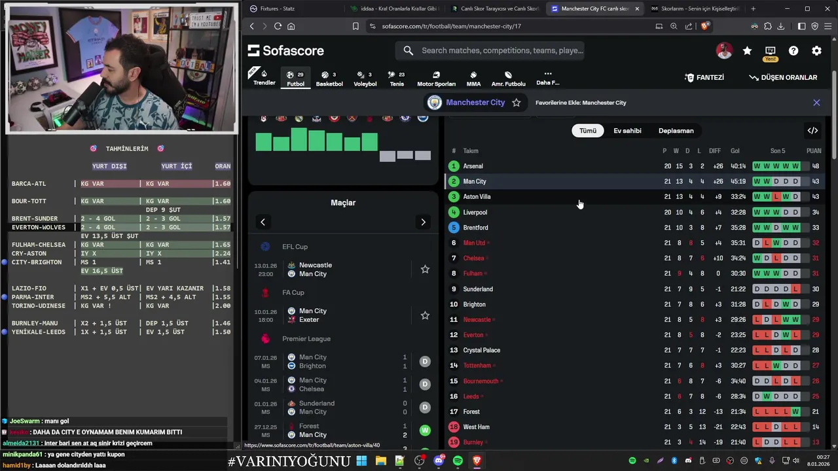The height and width of the screenshot is (471, 838).
Task: Open the embed code icon
Action: tap(812, 131)
